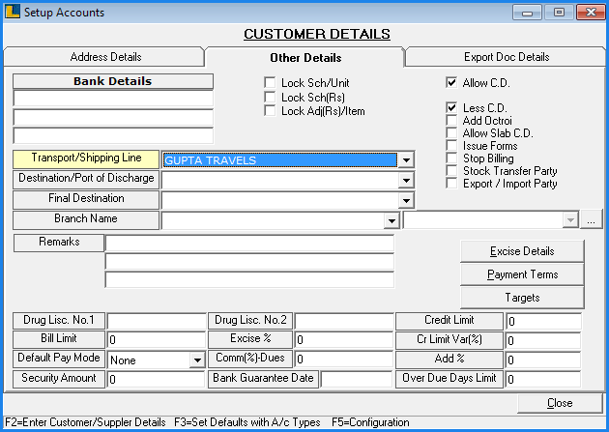Expand the Transport/Shipping Line dropdown
This screenshot has height=432, width=609.
[406, 160]
